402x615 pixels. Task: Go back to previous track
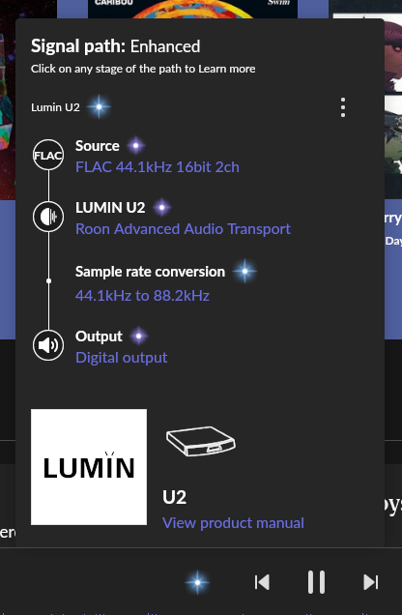coord(262,582)
